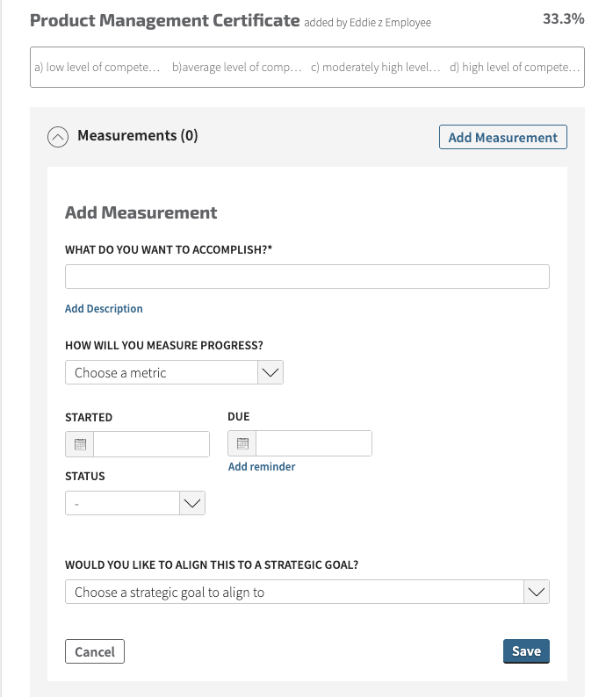
Task: Open the Started date calendar icon
Action: point(80,444)
